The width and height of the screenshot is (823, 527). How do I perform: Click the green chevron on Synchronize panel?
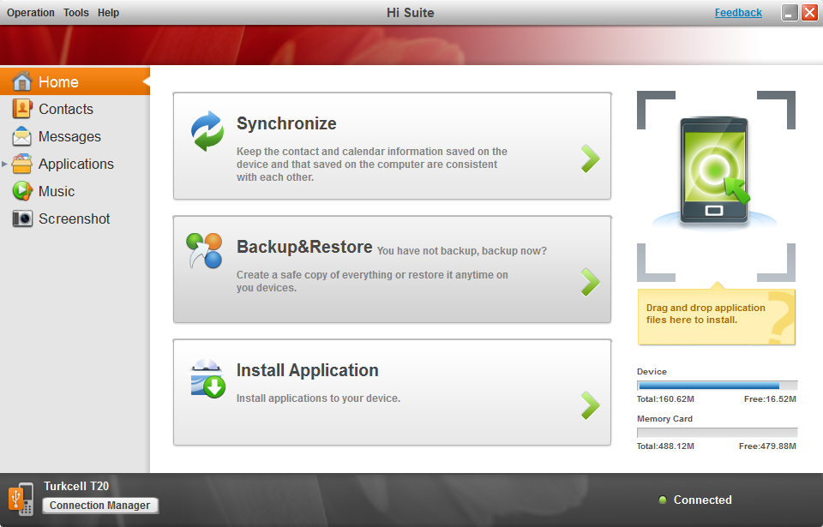590,159
